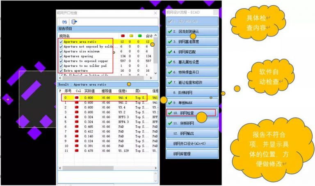Screen dimensions: 315x186
Task: Click total value 597 in rule list
Action: pyautogui.click(x=148, y=61)
